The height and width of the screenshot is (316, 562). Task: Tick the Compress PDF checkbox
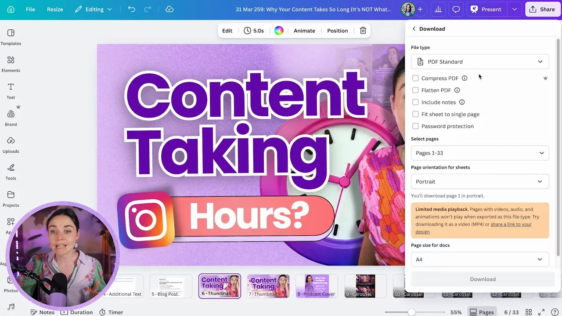point(415,78)
